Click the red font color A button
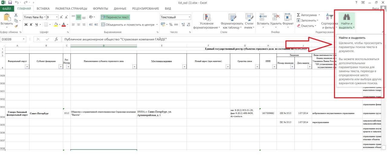 click(x=64, y=25)
